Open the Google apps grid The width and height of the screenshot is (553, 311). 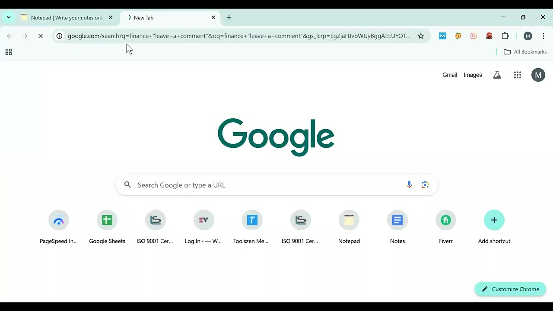(x=518, y=75)
